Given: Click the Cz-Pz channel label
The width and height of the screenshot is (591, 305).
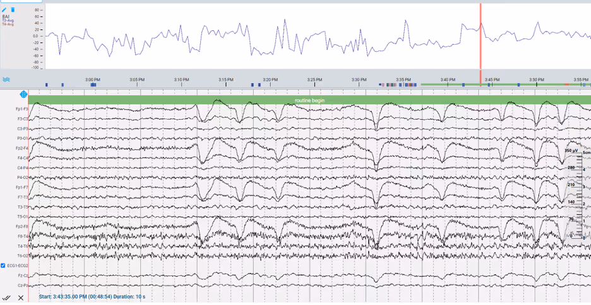Looking at the screenshot, I should point(23,285).
